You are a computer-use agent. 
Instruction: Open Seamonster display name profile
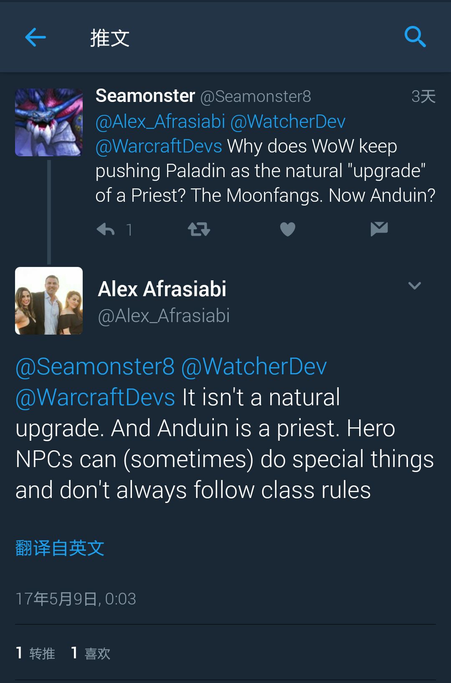(145, 96)
